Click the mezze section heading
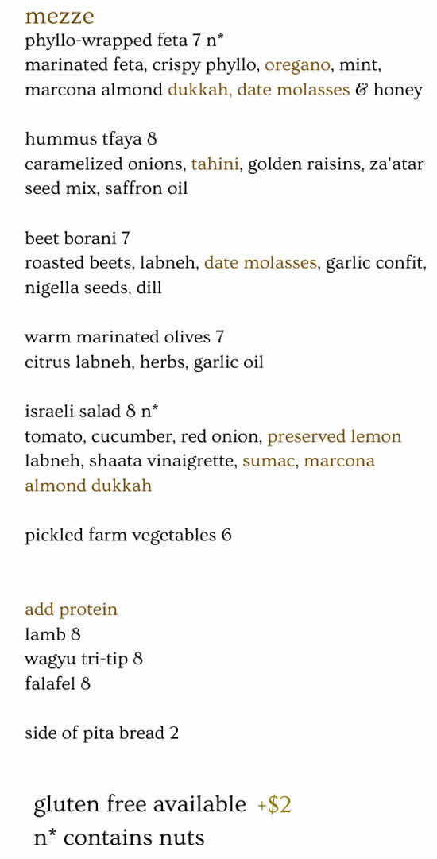The height and width of the screenshot is (859, 437). point(59,17)
